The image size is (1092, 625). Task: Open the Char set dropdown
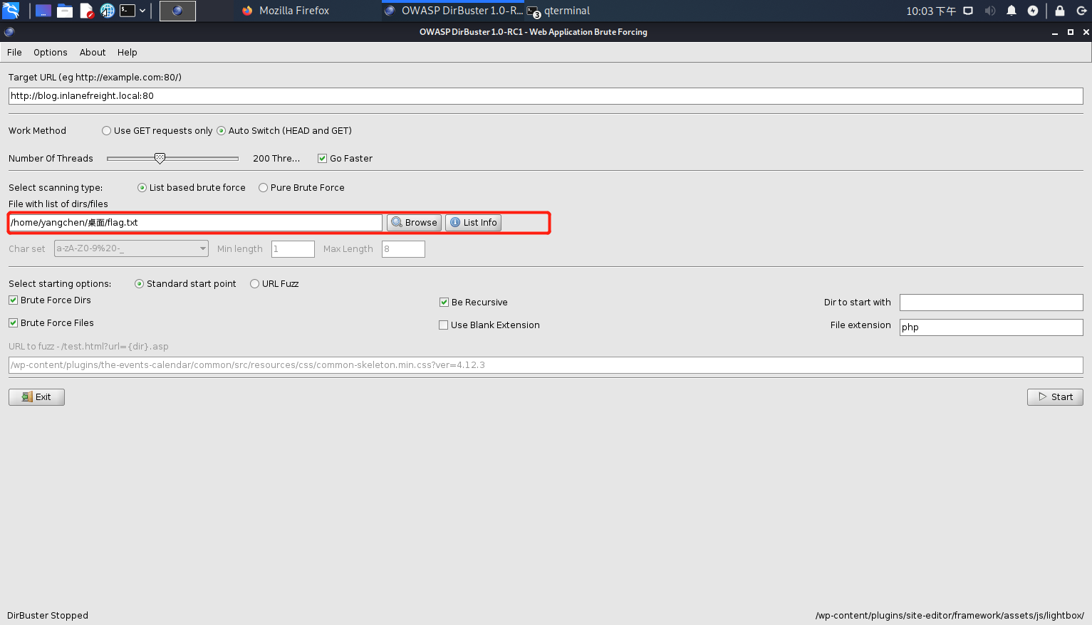[x=131, y=249]
